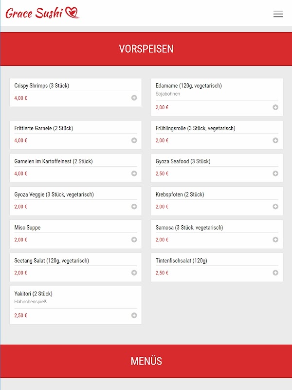The height and width of the screenshot is (390, 292).
Task: Add Gyoza Seafood via plus icon
Action: (x=275, y=174)
